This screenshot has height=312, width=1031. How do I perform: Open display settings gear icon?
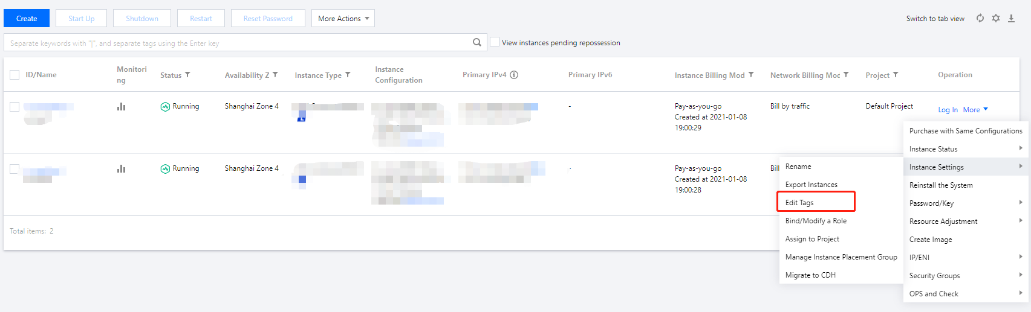(996, 18)
